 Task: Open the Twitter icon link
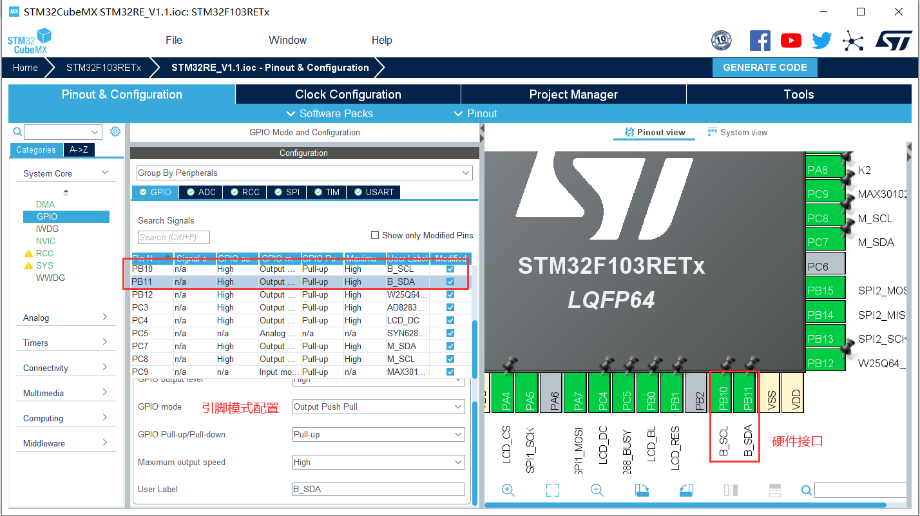click(822, 41)
